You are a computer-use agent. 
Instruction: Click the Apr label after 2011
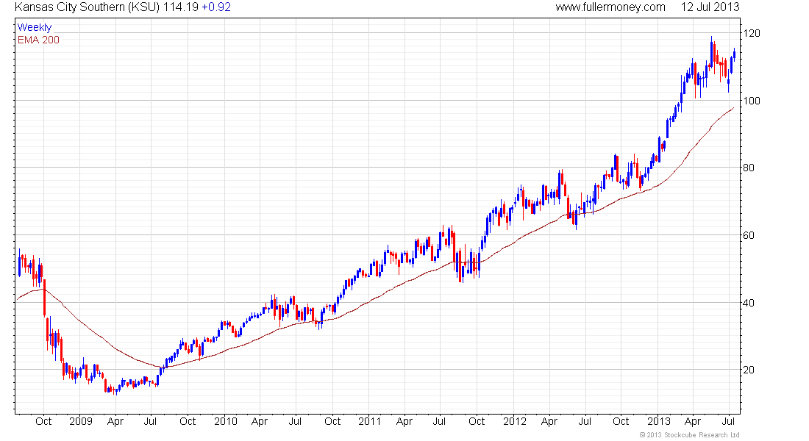coord(404,421)
